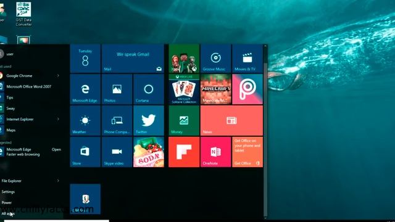Launch Microsoft Edge tile
This screenshot has height=222, width=395.
coord(85,89)
